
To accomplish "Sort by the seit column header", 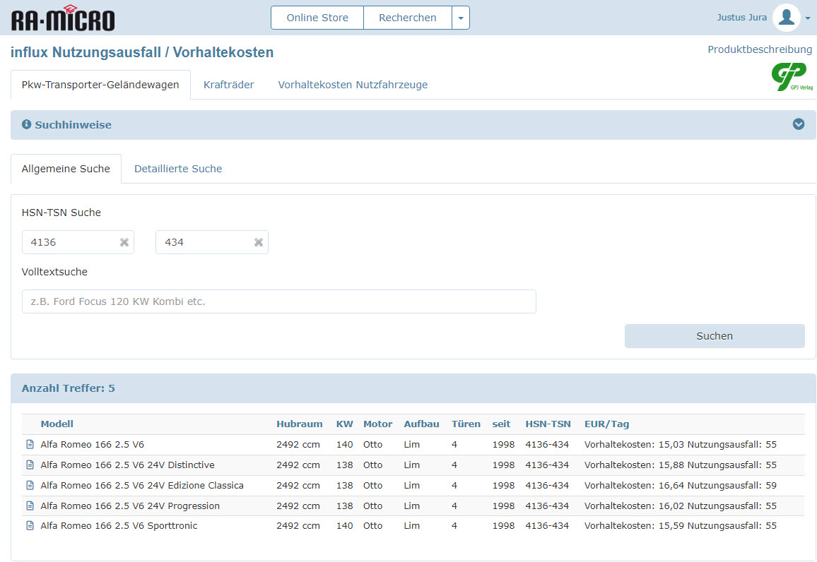I will 501,424.
